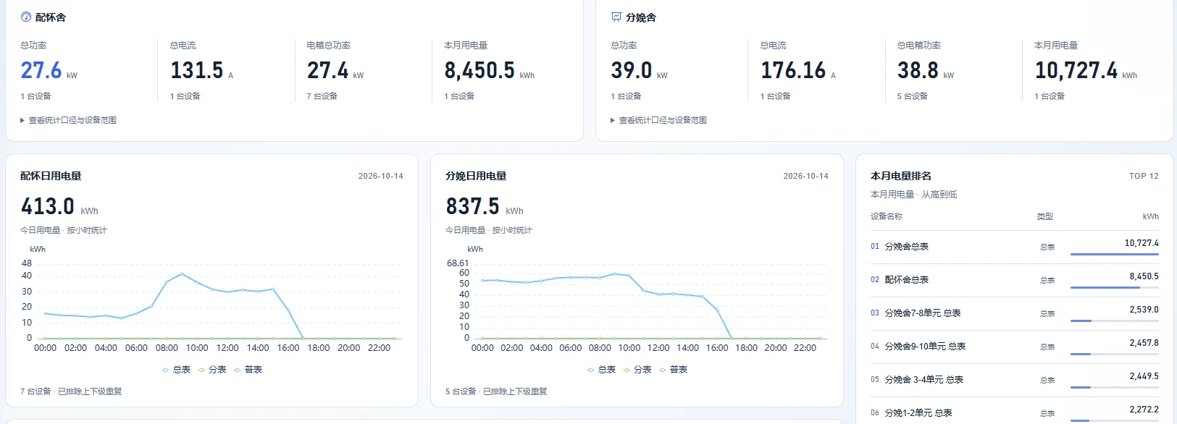Click the 本月电量排名 panel title
This screenshot has height=424, width=1177.
point(901,176)
